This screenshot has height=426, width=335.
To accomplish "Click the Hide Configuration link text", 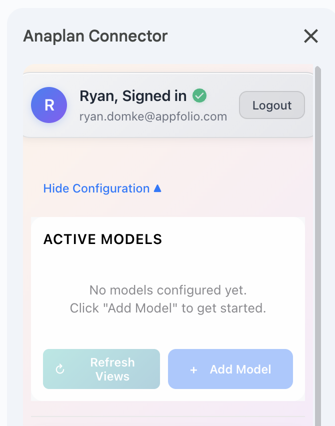I will (x=96, y=188).
